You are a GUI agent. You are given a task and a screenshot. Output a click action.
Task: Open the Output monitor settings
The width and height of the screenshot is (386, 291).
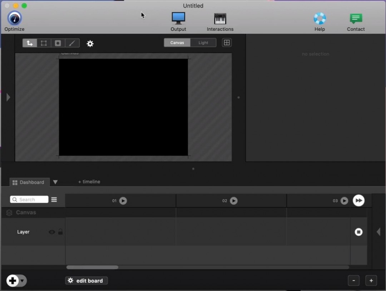point(178,19)
